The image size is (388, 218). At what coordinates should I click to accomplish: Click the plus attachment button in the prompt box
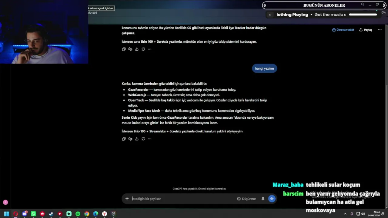point(127,199)
